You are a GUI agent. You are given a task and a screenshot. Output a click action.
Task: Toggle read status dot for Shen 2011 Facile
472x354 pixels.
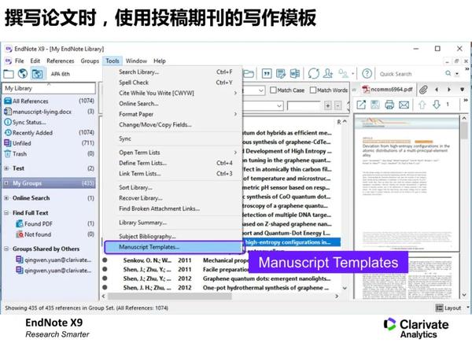coord(105,269)
